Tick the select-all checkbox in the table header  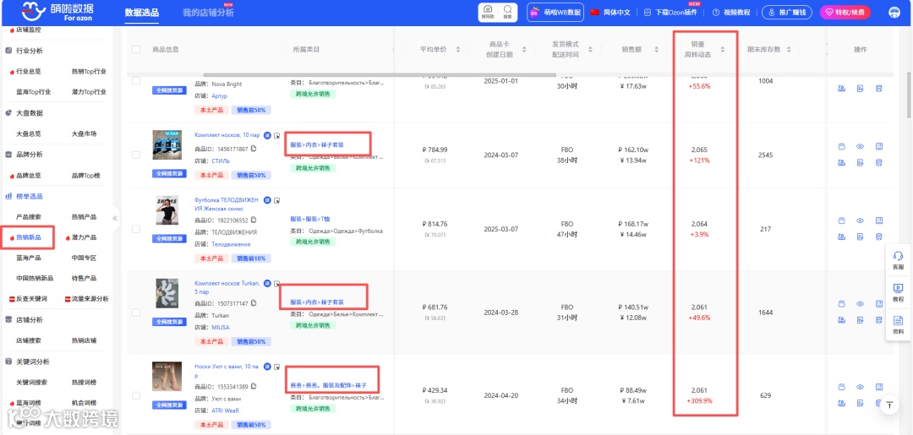[x=136, y=50]
